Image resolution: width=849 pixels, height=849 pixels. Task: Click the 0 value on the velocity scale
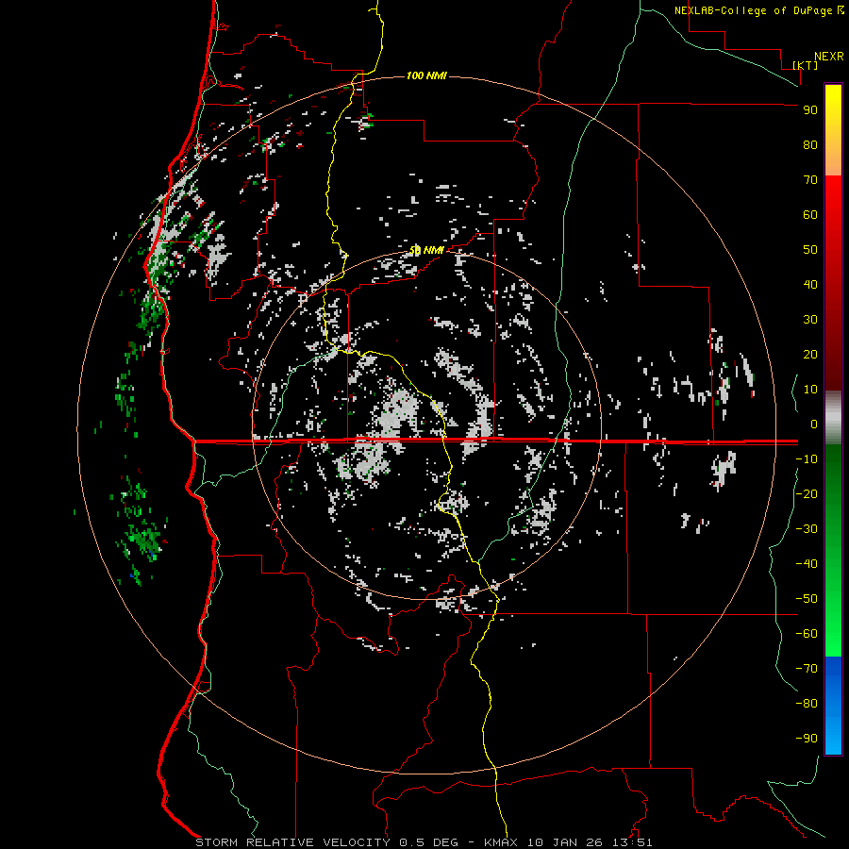[814, 424]
